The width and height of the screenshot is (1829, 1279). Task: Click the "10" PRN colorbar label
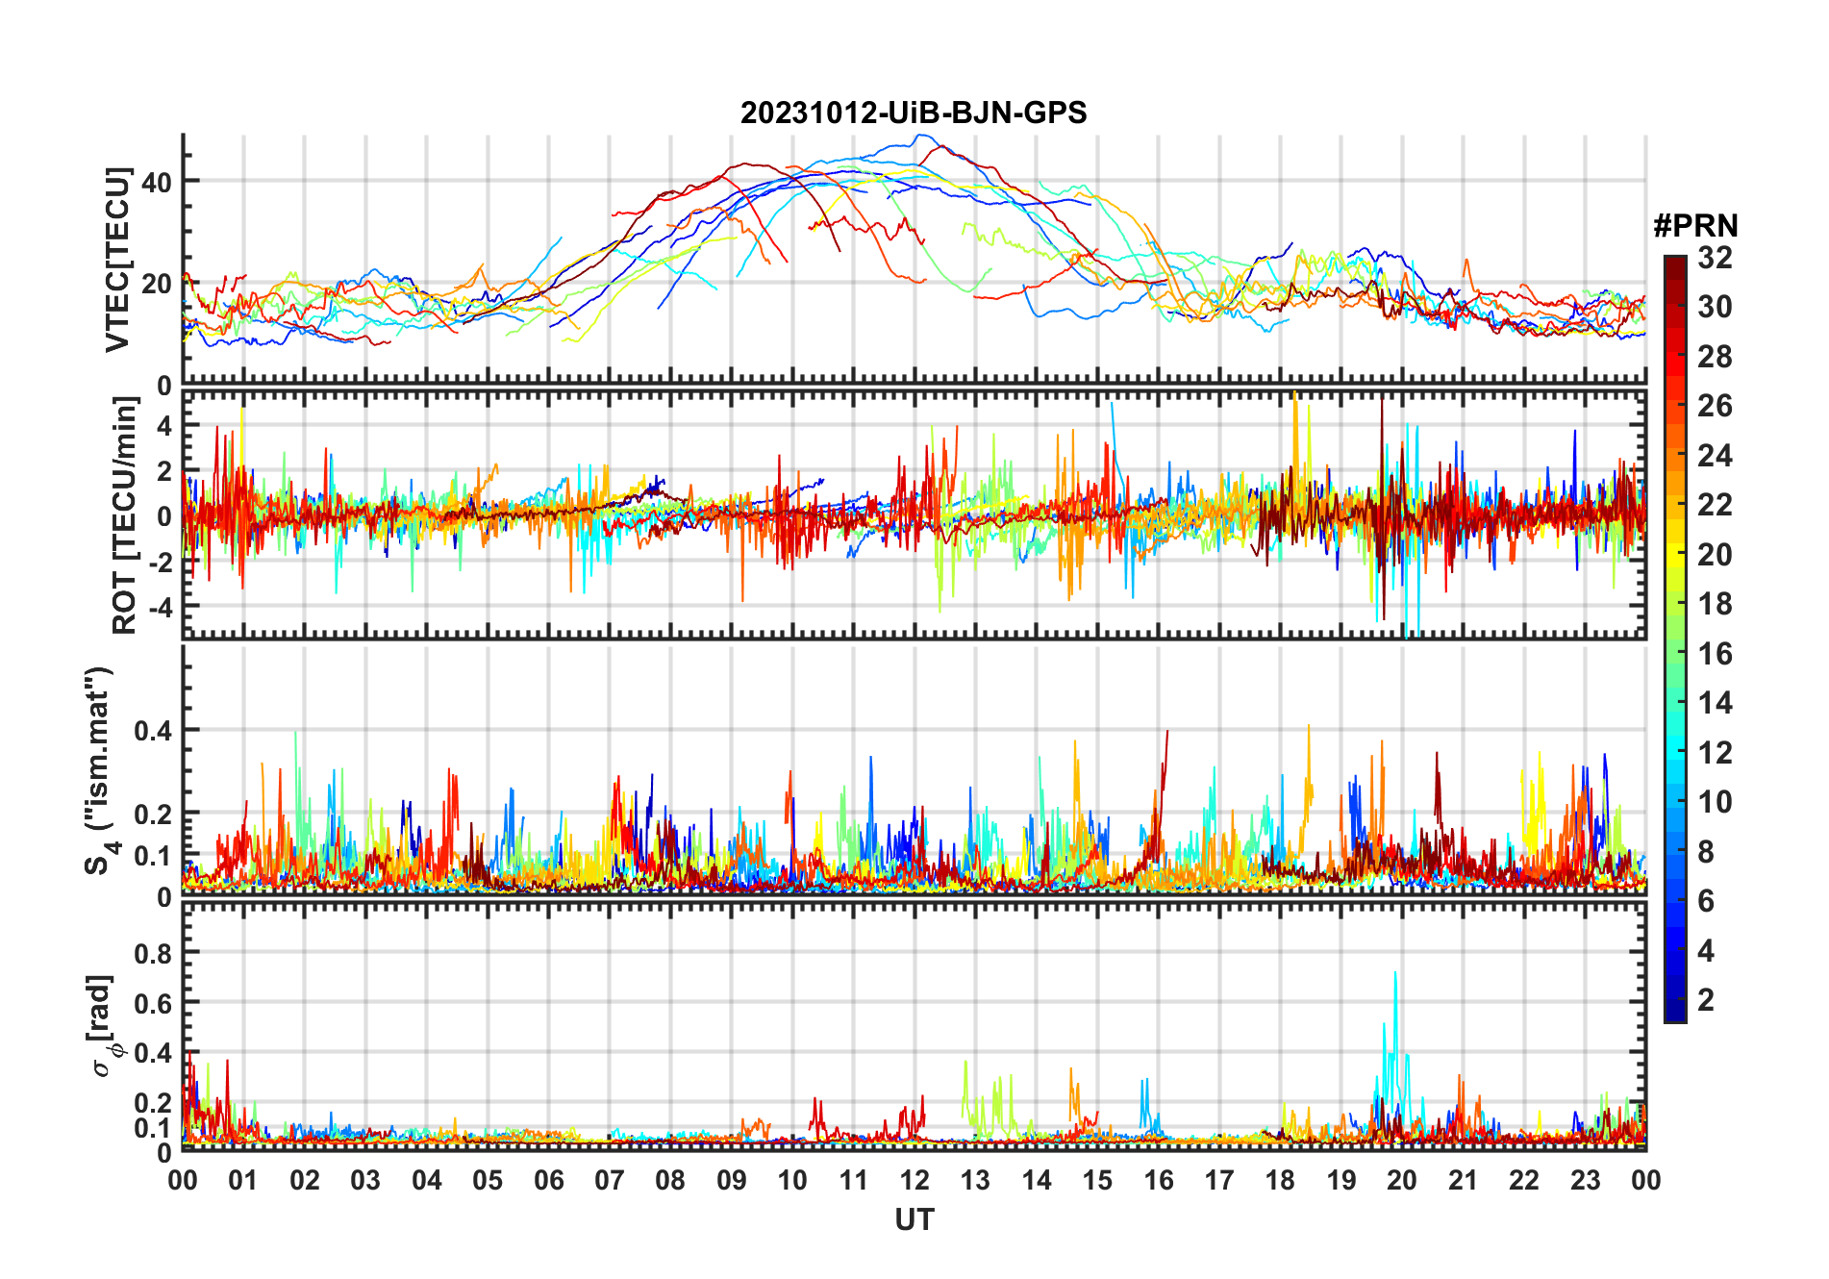[x=1715, y=801]
